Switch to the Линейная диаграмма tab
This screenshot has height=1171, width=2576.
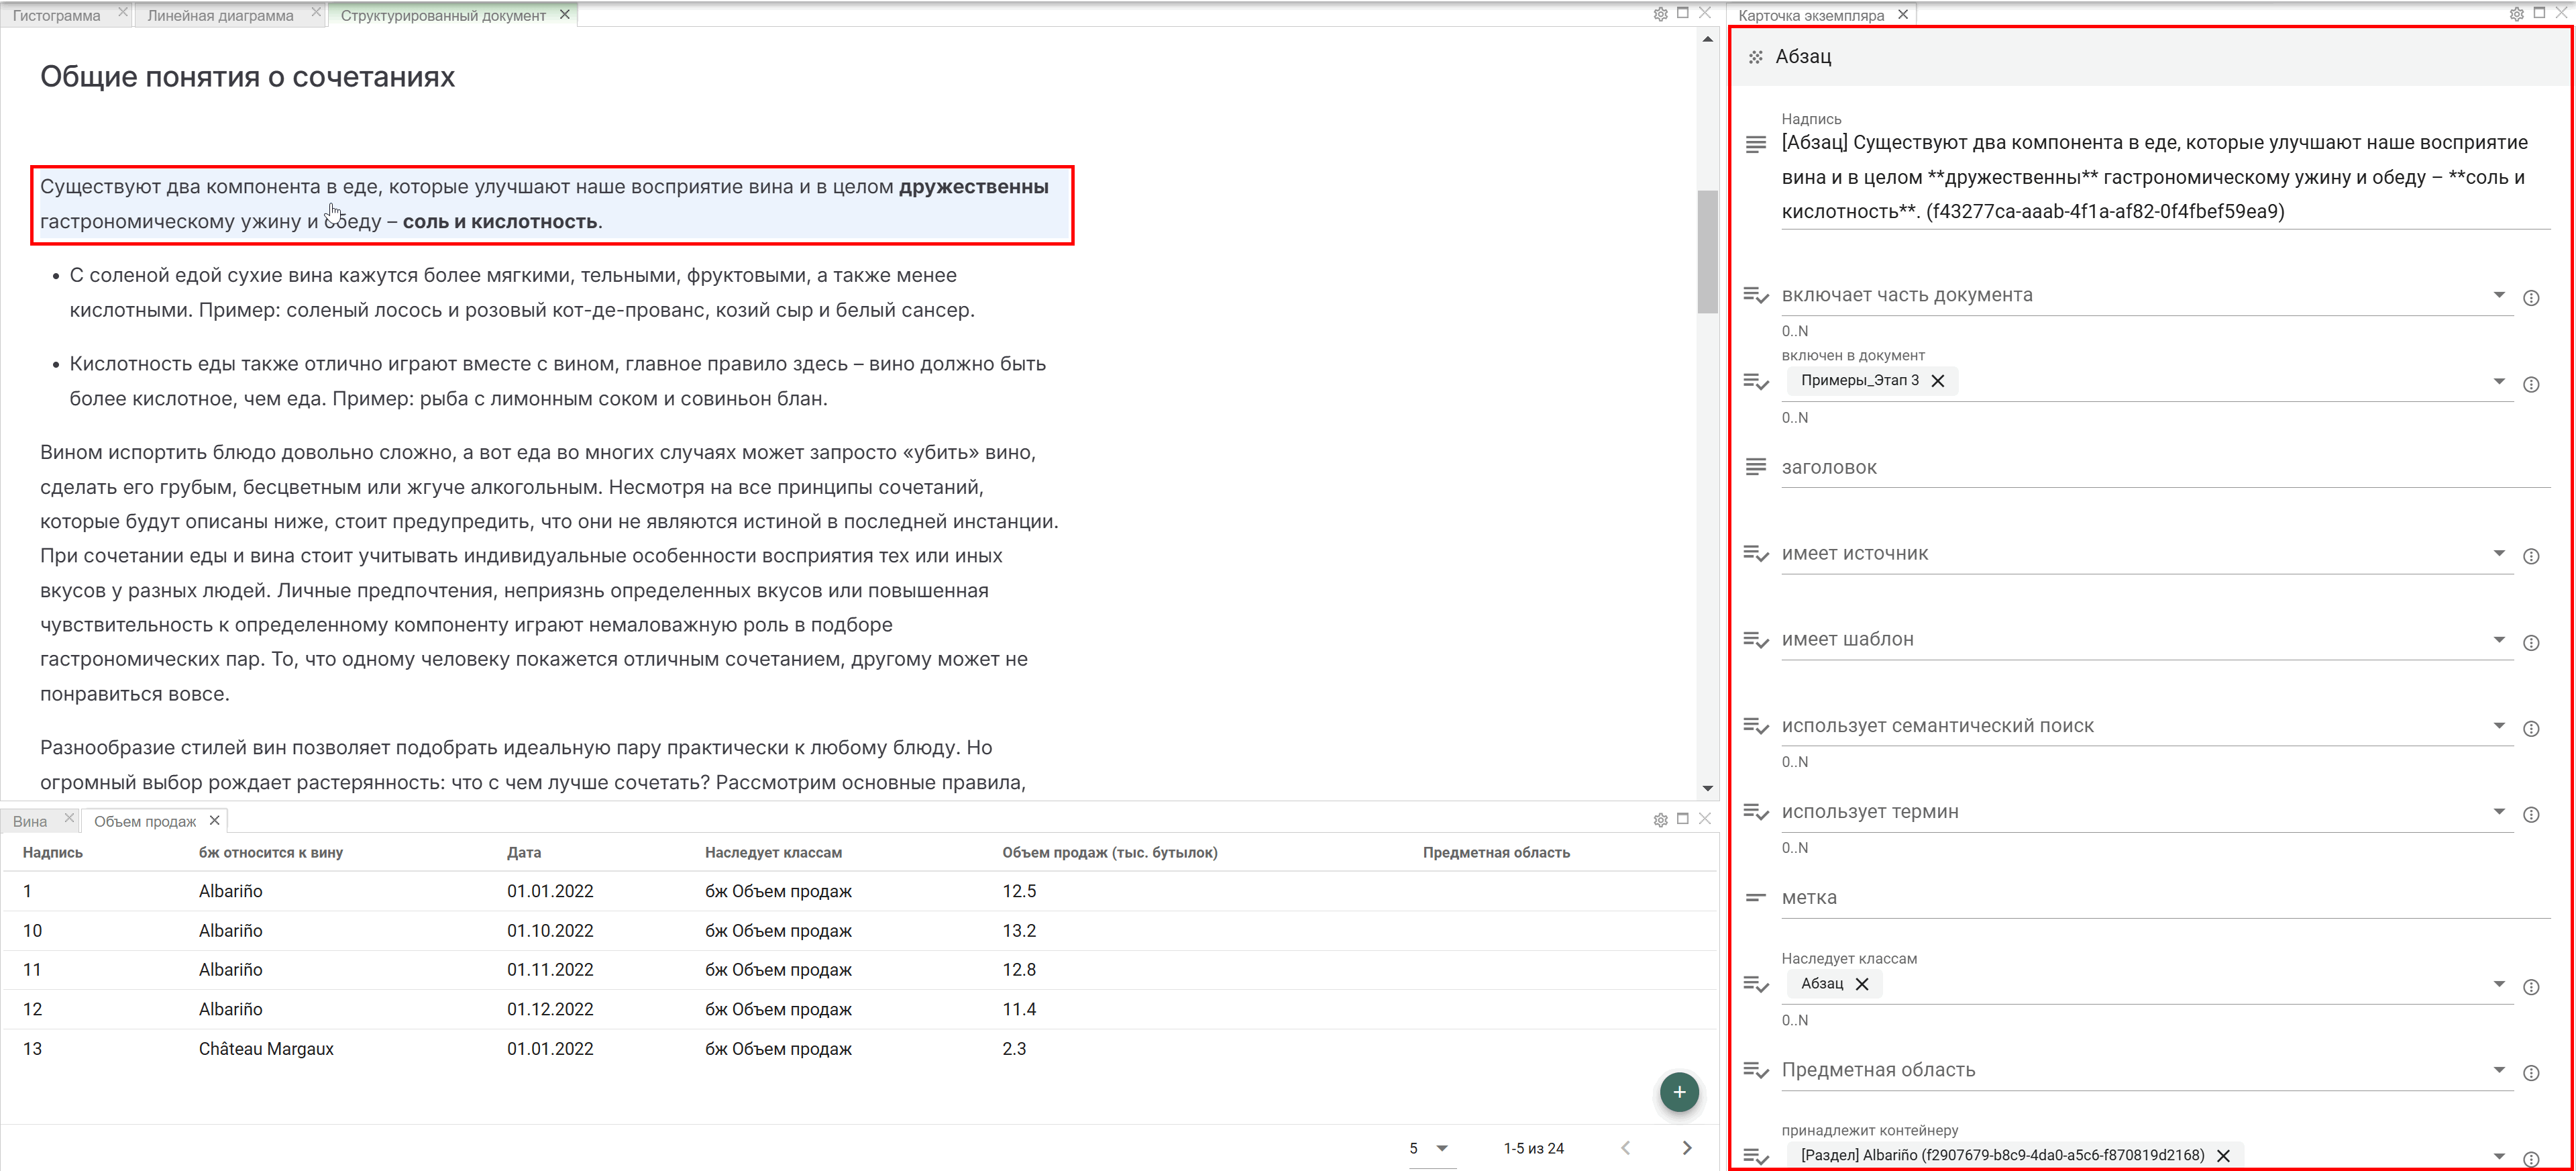point(220,15)
